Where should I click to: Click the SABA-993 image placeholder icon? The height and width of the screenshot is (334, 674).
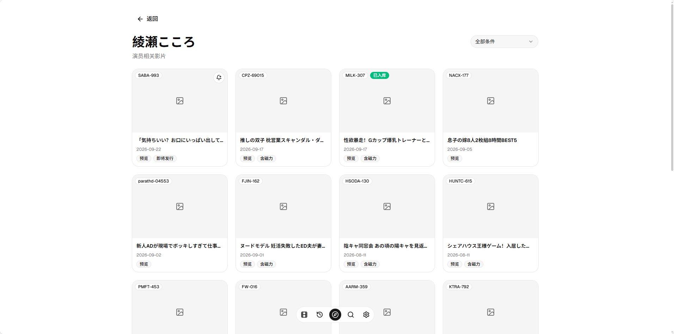coord(180,101)
